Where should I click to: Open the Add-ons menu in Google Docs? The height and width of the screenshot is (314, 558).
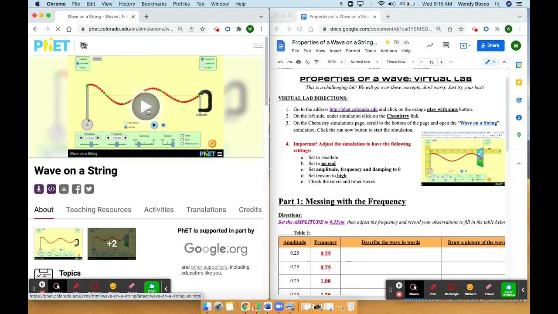click(x=388, y=51)
